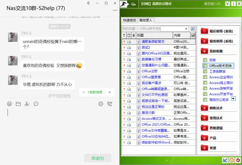The image size is (242, 165).
Task: Expand the 销售话术 folder group
Action: point(218,108)
